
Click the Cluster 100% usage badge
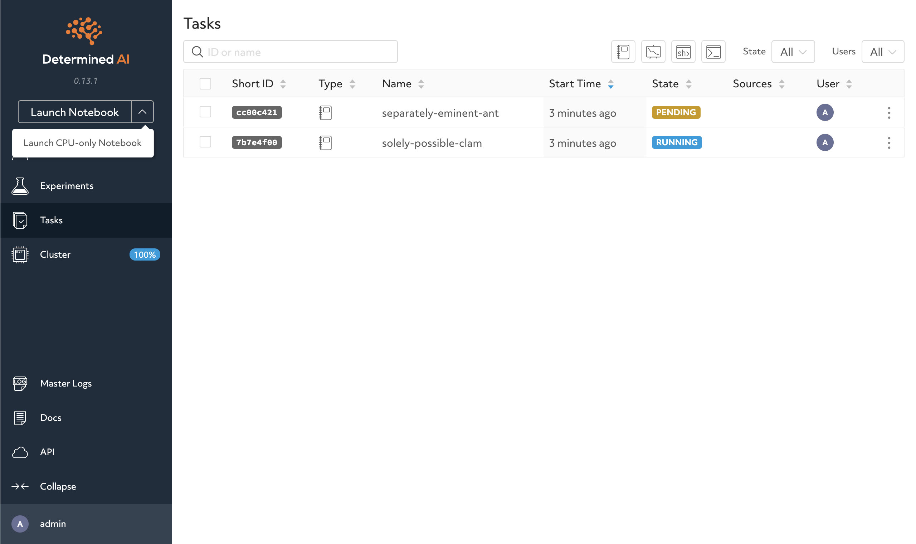[145, 255]
